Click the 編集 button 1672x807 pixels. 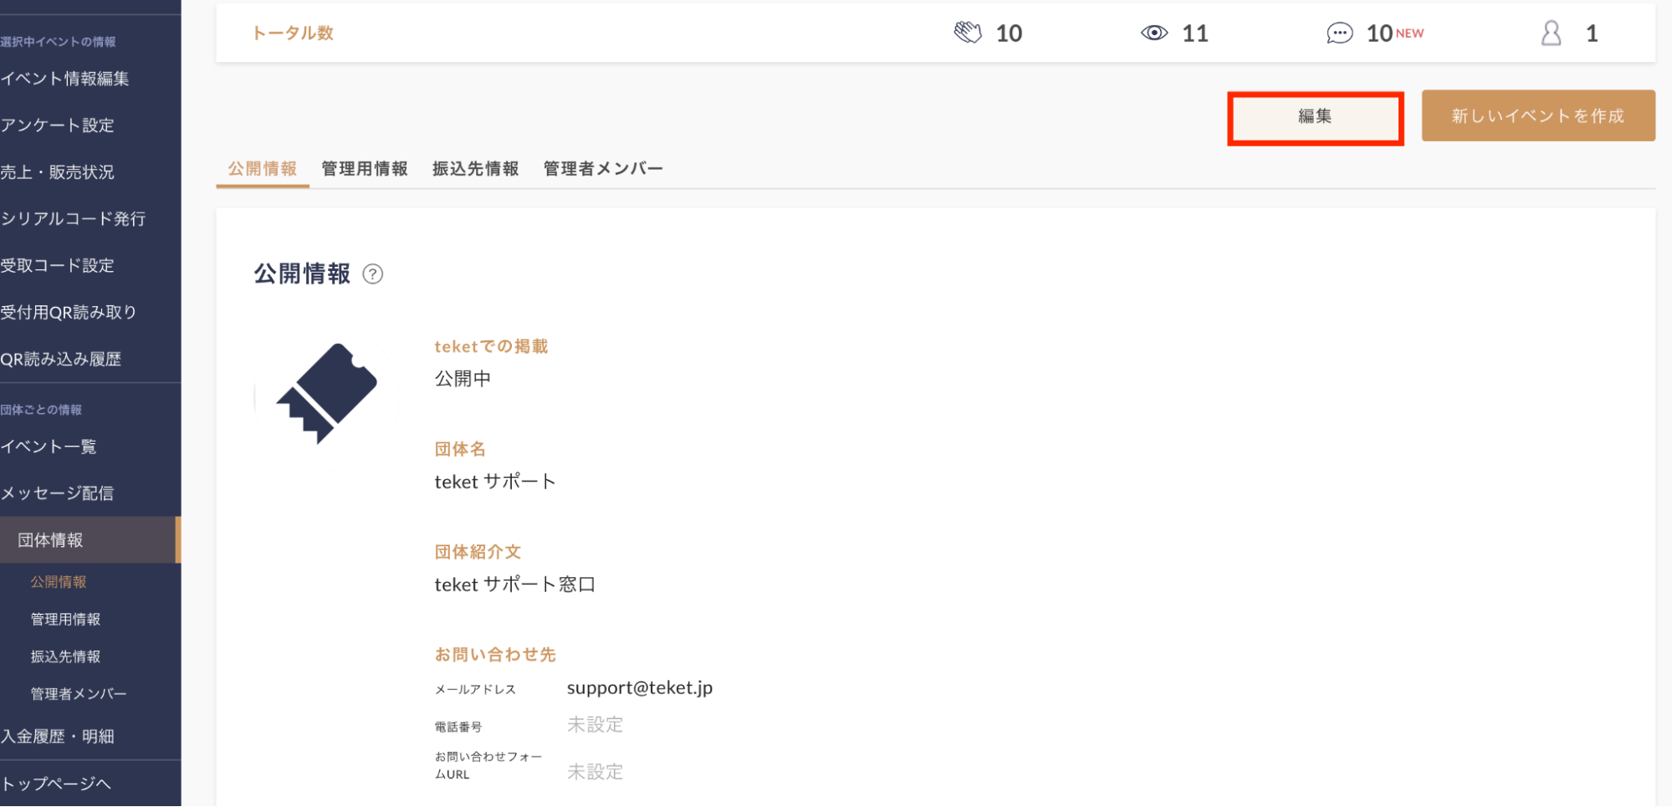[1315, 117]
